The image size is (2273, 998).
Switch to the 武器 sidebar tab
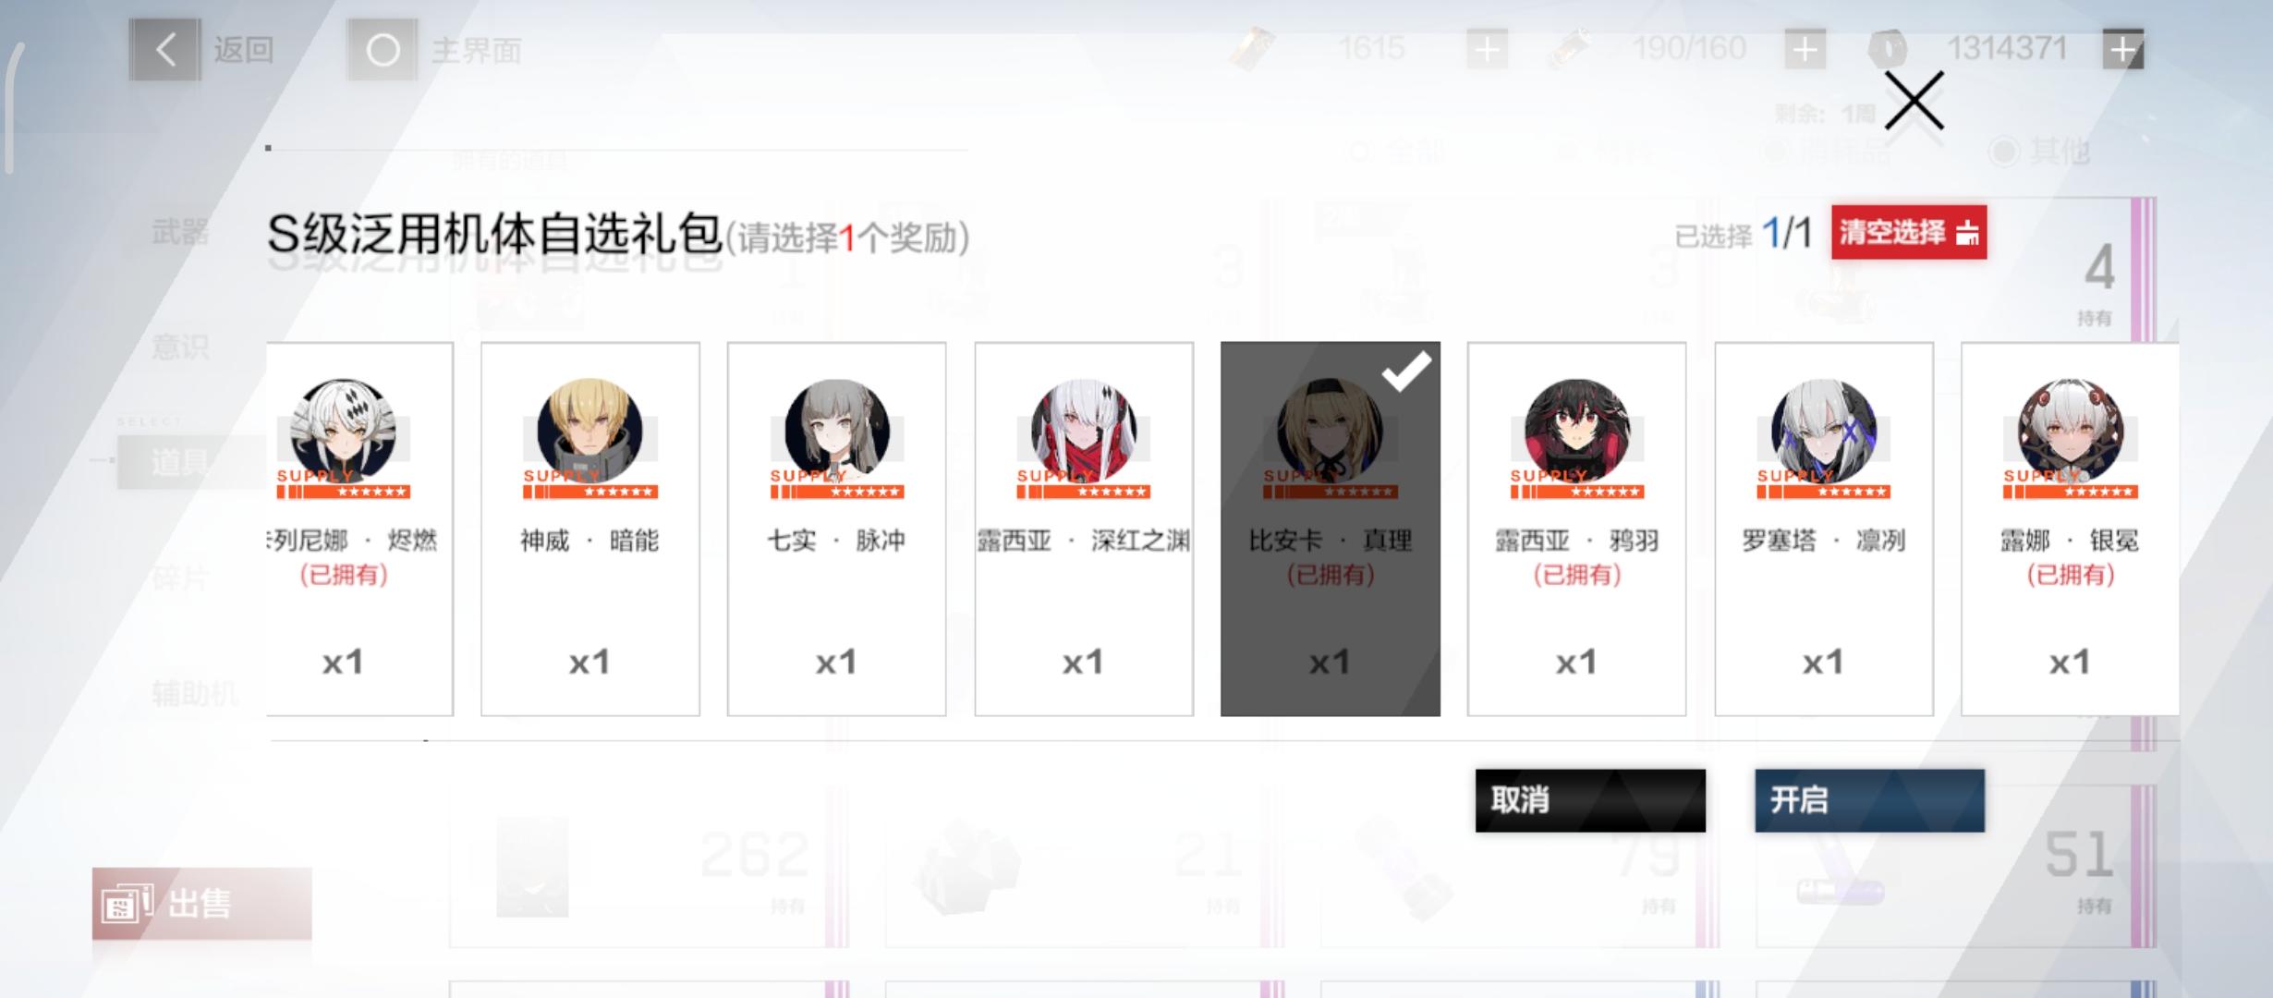180,231
